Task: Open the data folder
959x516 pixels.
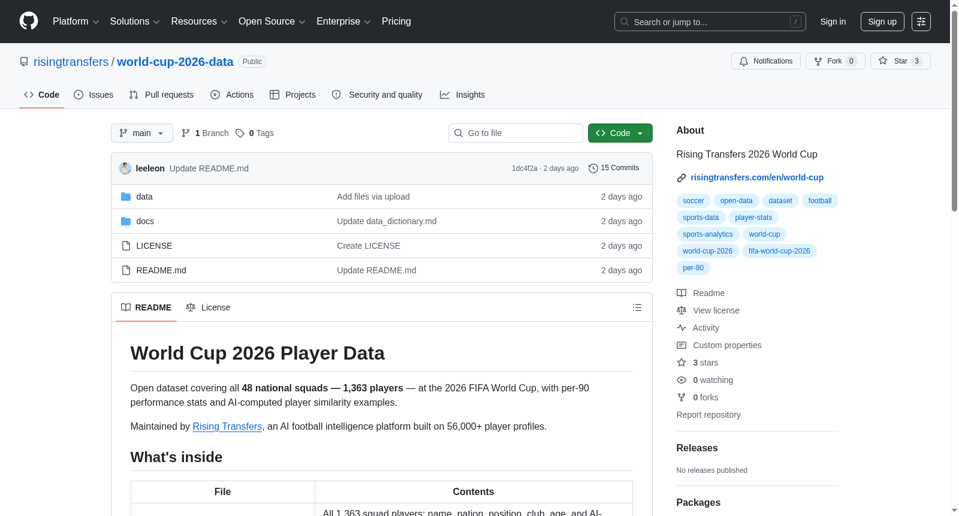Action: click(144, 197)
